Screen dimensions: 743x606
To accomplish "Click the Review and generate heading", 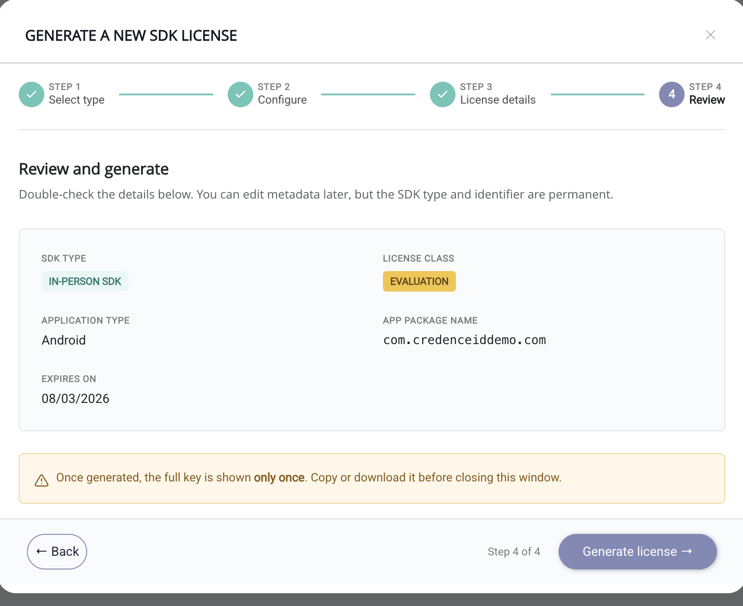I will (94, 169).
